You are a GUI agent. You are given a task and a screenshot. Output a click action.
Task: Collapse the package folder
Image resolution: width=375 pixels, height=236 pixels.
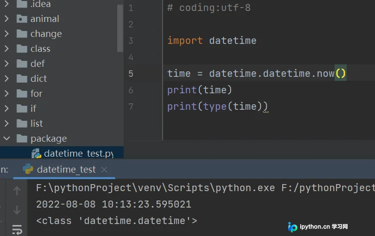click(6, 138)
